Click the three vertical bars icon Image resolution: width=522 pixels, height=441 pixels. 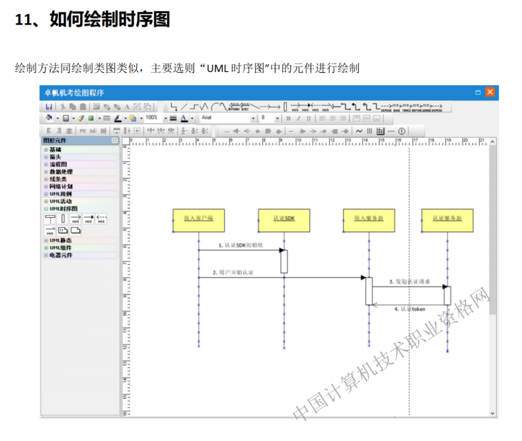pos(369,131)
